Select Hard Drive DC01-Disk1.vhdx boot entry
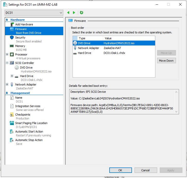 (84, 53)
